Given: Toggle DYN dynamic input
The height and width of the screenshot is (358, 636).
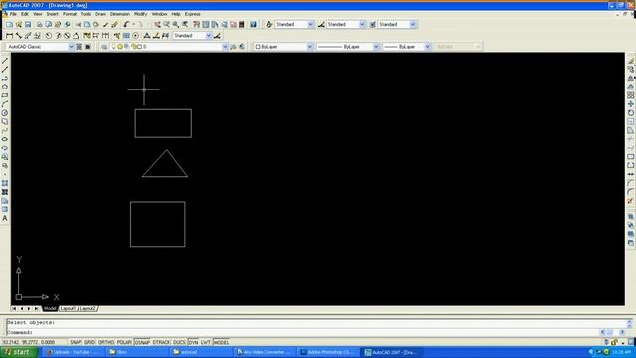Looking at the screenshot, I should click(x=193, y=342).
